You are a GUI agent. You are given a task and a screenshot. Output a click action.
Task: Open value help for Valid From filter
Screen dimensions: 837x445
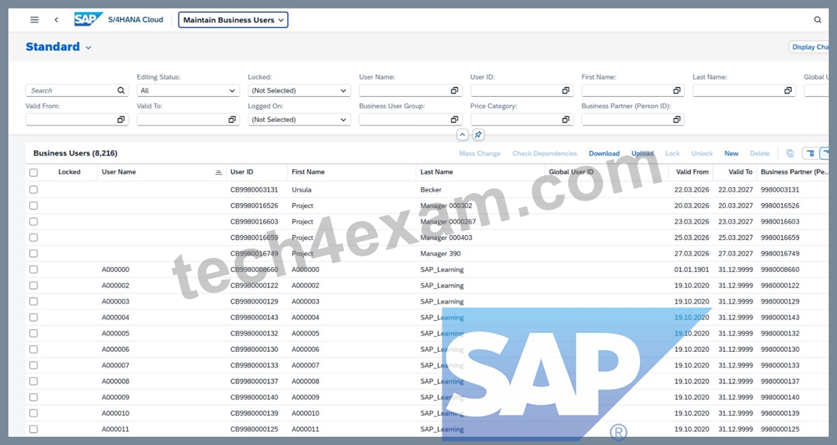click(120, 120)
